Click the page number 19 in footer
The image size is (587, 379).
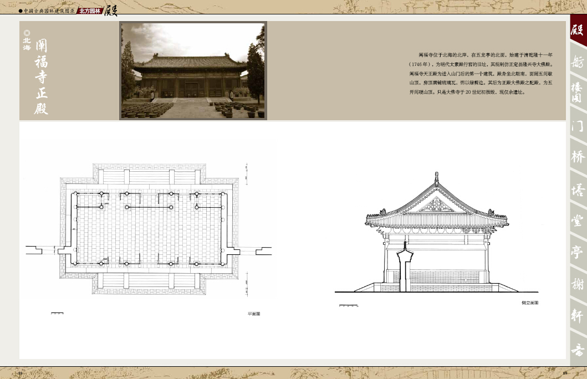click(565, 373)
